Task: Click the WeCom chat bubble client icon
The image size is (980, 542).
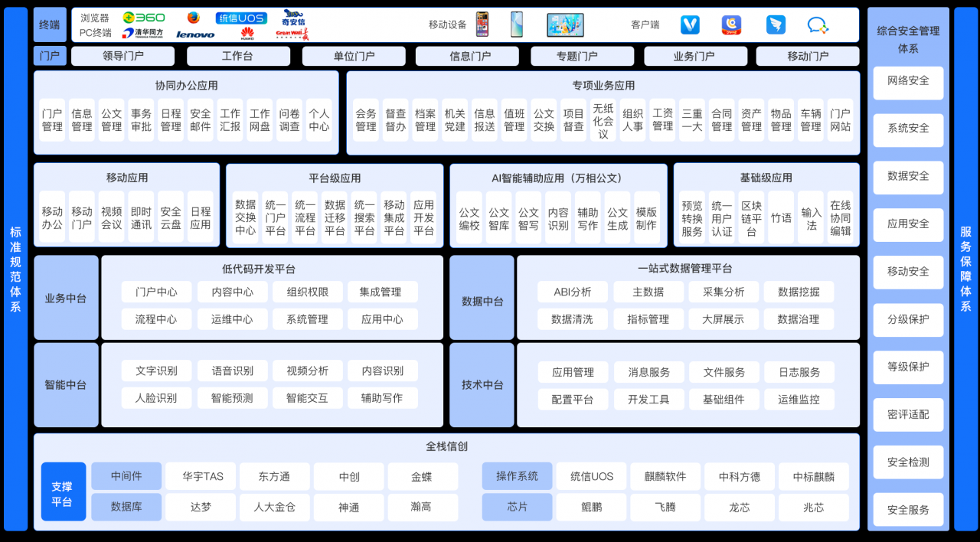Action: pyautogui.click(x=818, y=25)
